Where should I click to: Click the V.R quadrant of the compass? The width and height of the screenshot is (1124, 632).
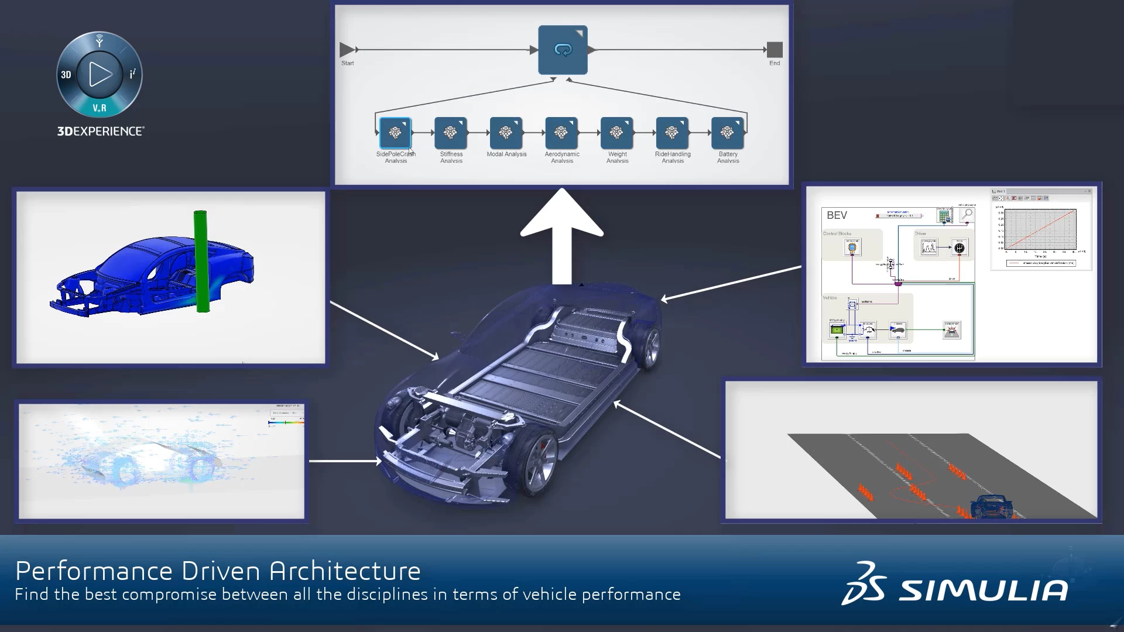[100, 108]
